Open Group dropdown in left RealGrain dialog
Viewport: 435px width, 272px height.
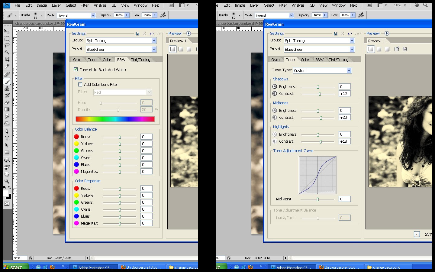pos(121,40)
